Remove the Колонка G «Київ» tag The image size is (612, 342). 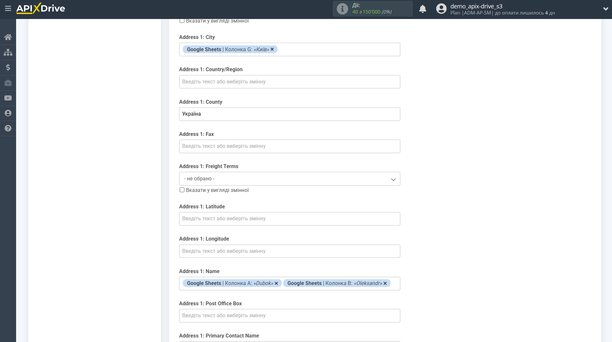pos(272,49)
